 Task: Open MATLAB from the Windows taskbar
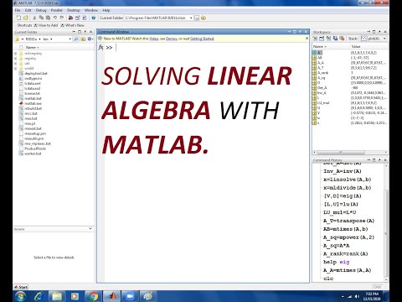[112, 296]
